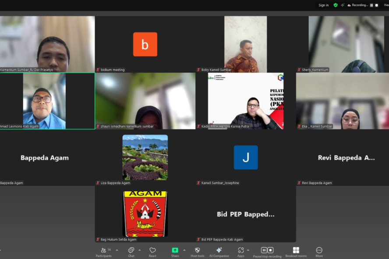Click the green encryption shield icon
Image resolution: width=389 pixels, height=259 pixels.
point(336,5)
